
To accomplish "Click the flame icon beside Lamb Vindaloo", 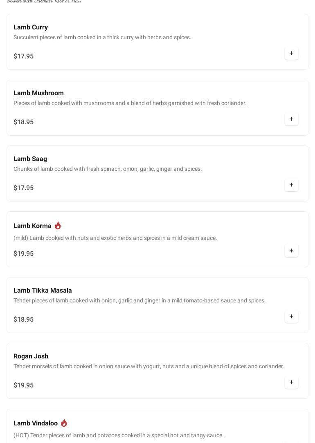I will [x=64, y=423].
